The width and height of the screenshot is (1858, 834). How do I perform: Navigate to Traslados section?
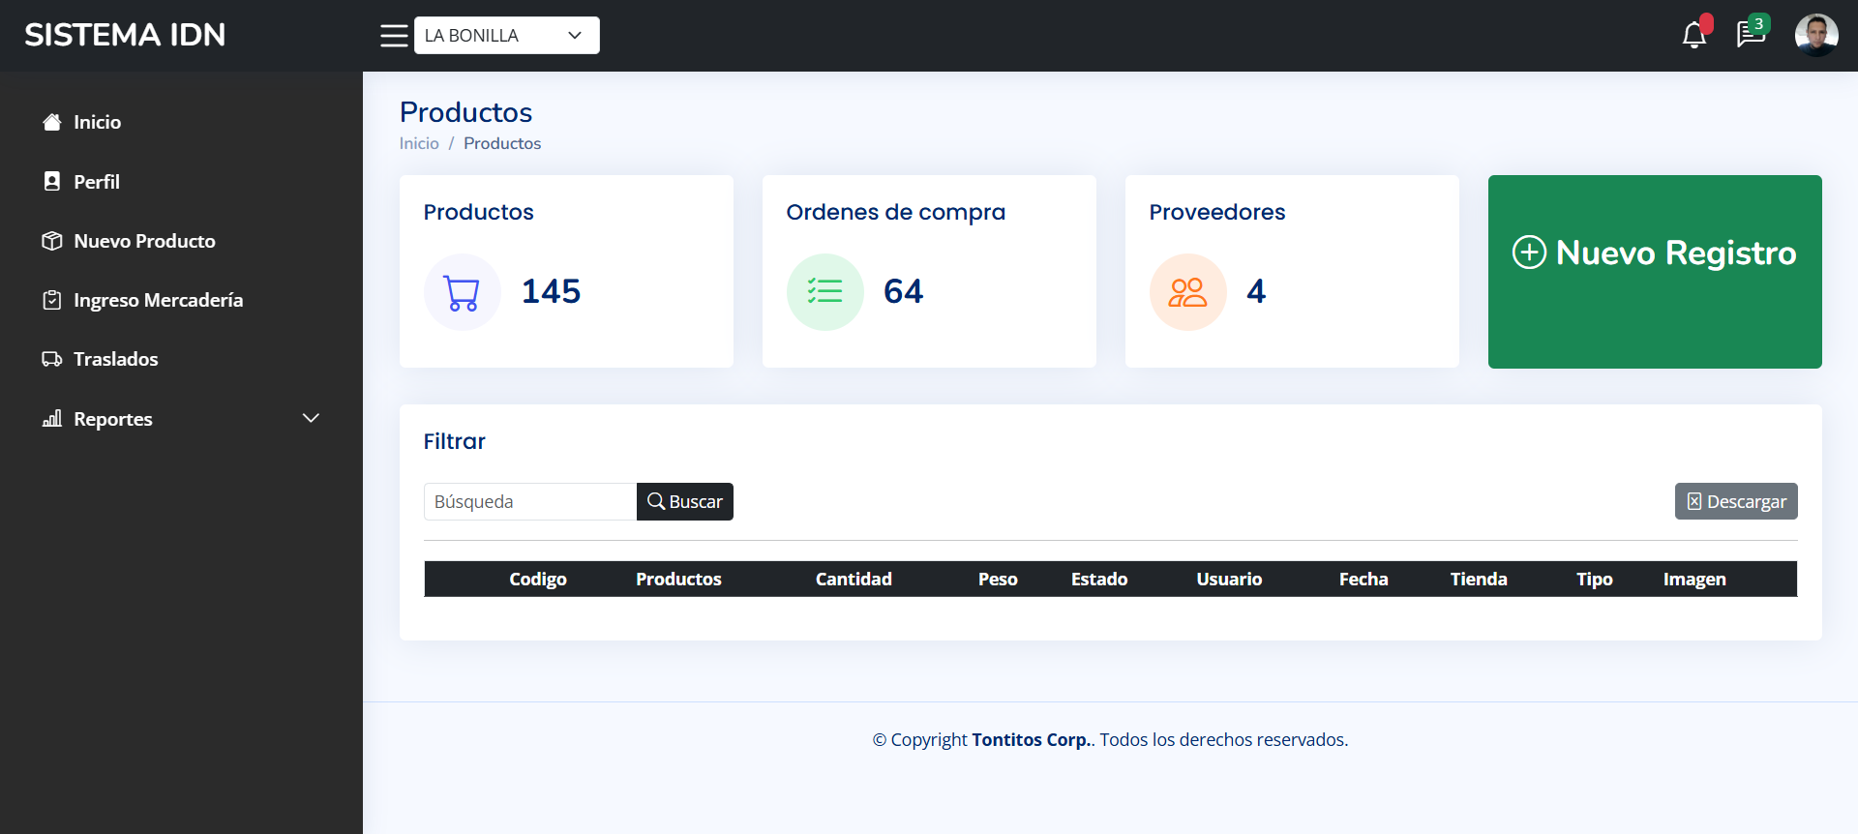(x=115, y=359)
